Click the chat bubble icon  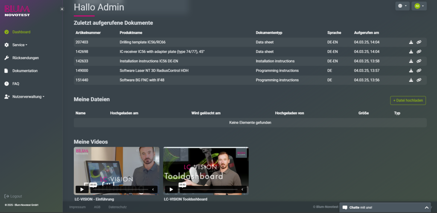coord(345,207)
